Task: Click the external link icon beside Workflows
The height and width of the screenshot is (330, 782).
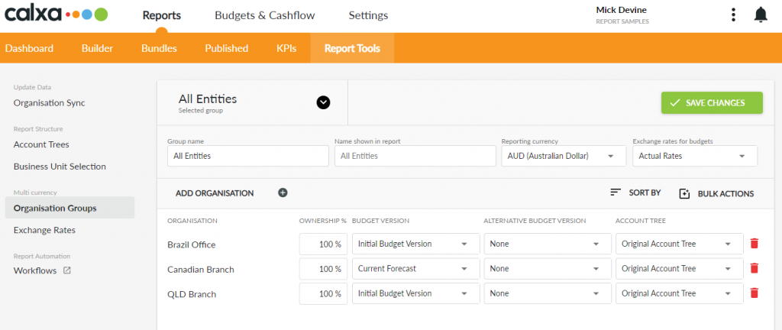Action: tap(67, 270)
